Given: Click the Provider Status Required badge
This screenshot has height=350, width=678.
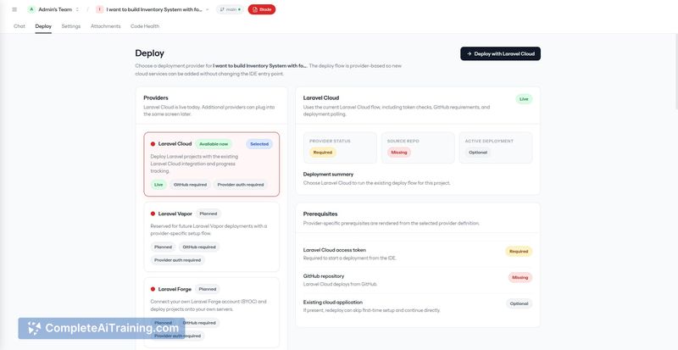Looking at the screenshot, I should point(323,153).
